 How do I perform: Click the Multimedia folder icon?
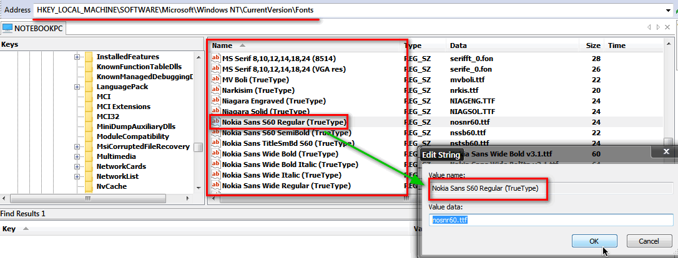pyautogui.click(x=89, y=156)
